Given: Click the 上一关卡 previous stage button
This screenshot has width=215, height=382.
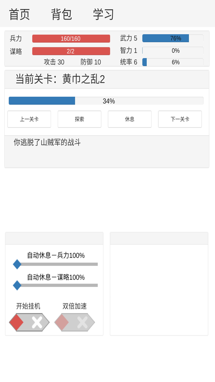Looking at the screenshot, I should click(x=29, y=119).
